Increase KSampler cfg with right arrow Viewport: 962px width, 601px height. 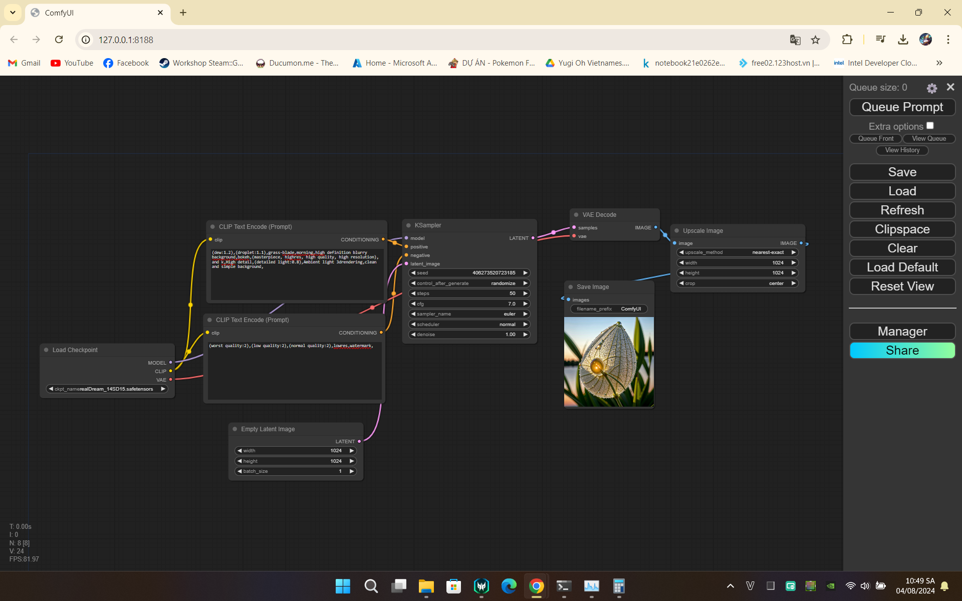tap(525, 304)
